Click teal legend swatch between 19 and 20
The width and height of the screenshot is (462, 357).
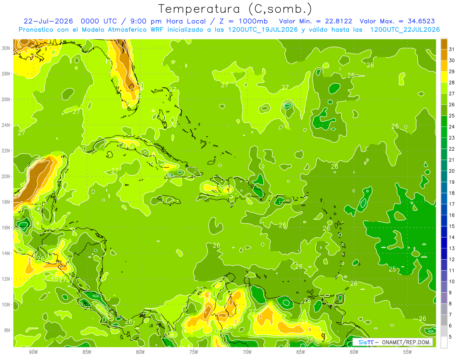tap(444, 176)
